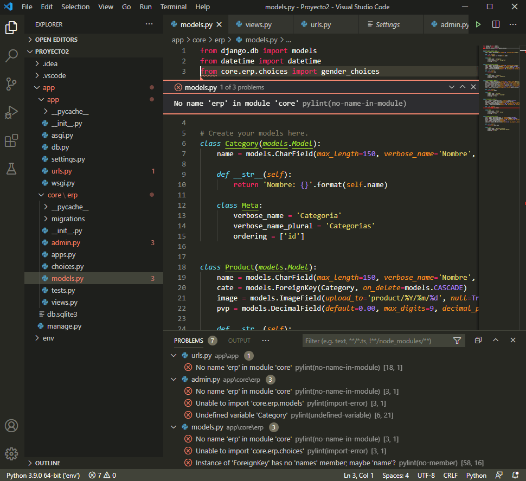This screenshot has width=526, height=481.
Task: Open choices.py in explorer
Action: (x=94, y=266)
